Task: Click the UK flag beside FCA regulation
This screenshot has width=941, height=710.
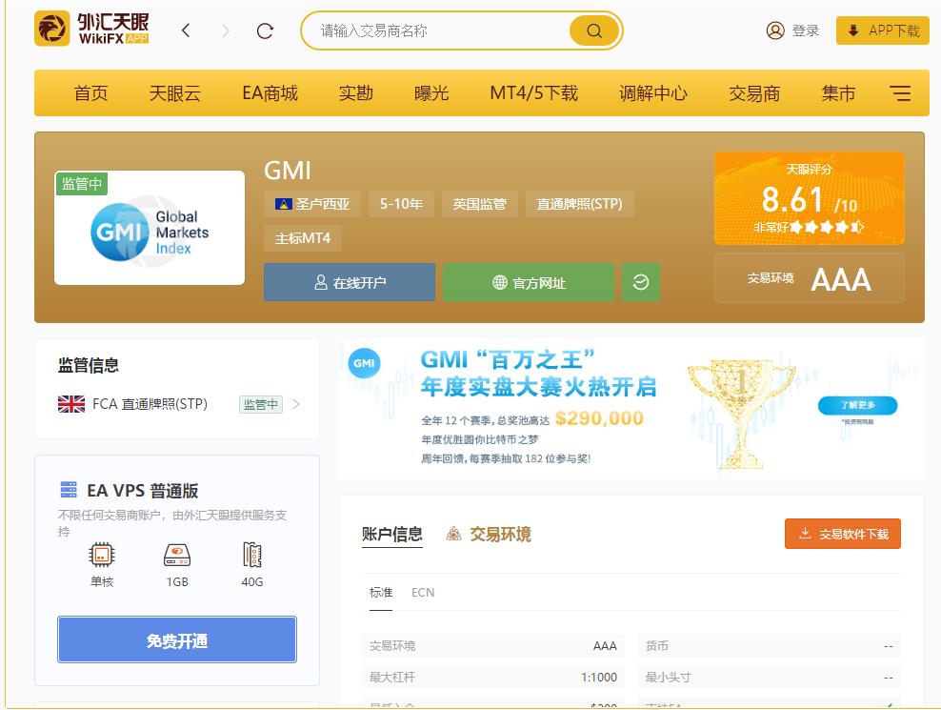Action: click(x=71, y=403)
